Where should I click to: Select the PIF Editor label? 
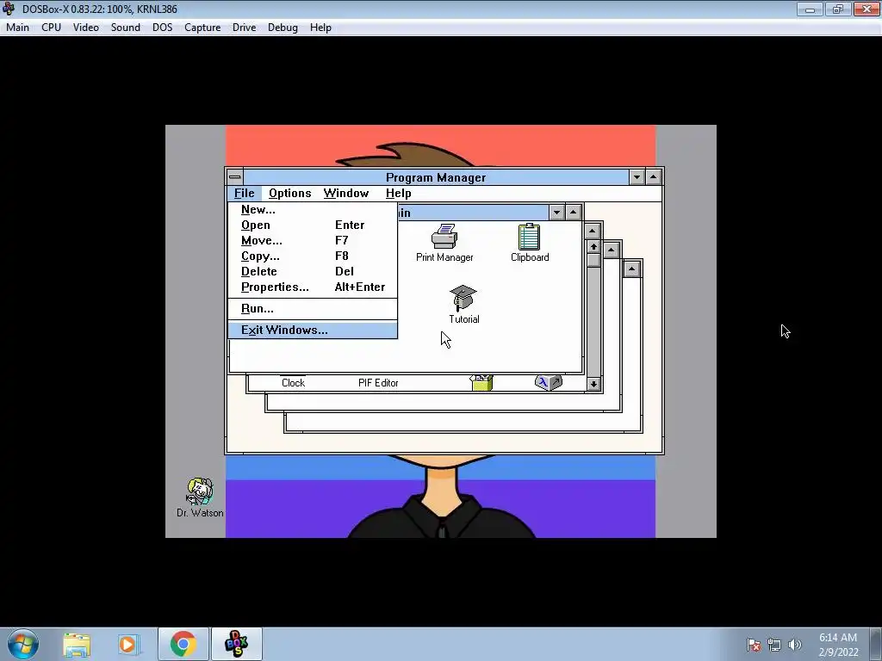378,383
